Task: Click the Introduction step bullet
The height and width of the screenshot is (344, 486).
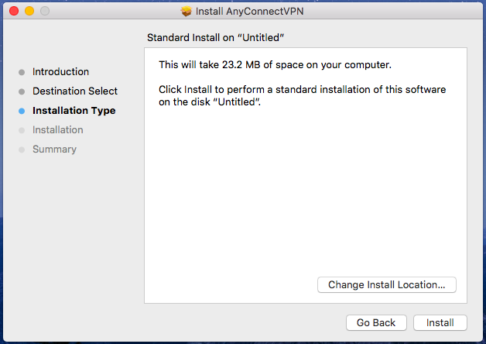Action: [x=22, y=72]
